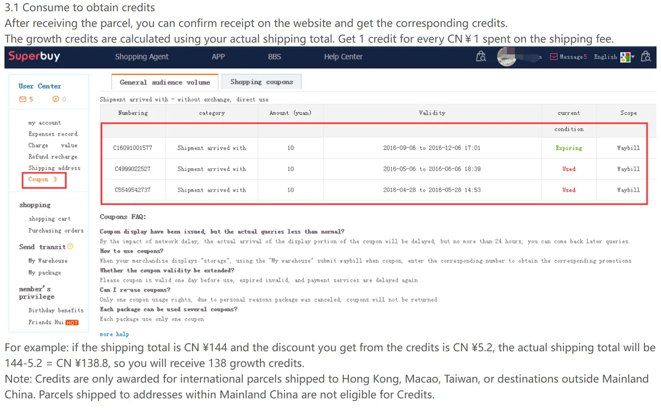The image size is (661, 414).
Task: Open the user avatar picture
Action: coord(506,56)
